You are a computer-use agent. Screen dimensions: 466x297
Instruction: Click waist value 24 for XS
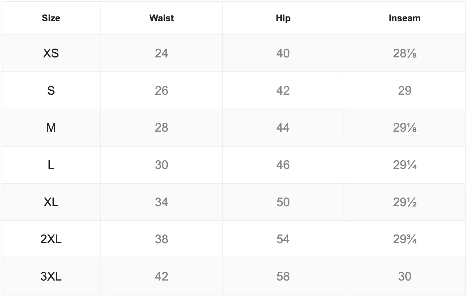162,53
